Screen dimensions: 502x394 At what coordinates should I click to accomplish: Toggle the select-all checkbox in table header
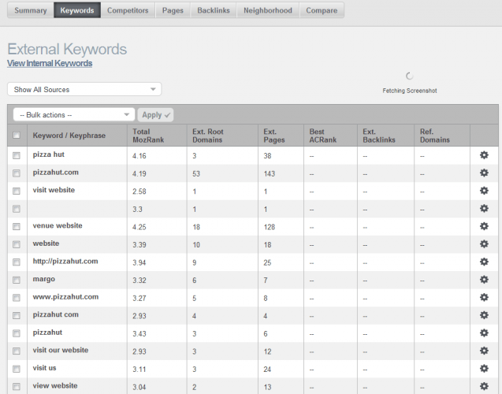pos(17,135)
